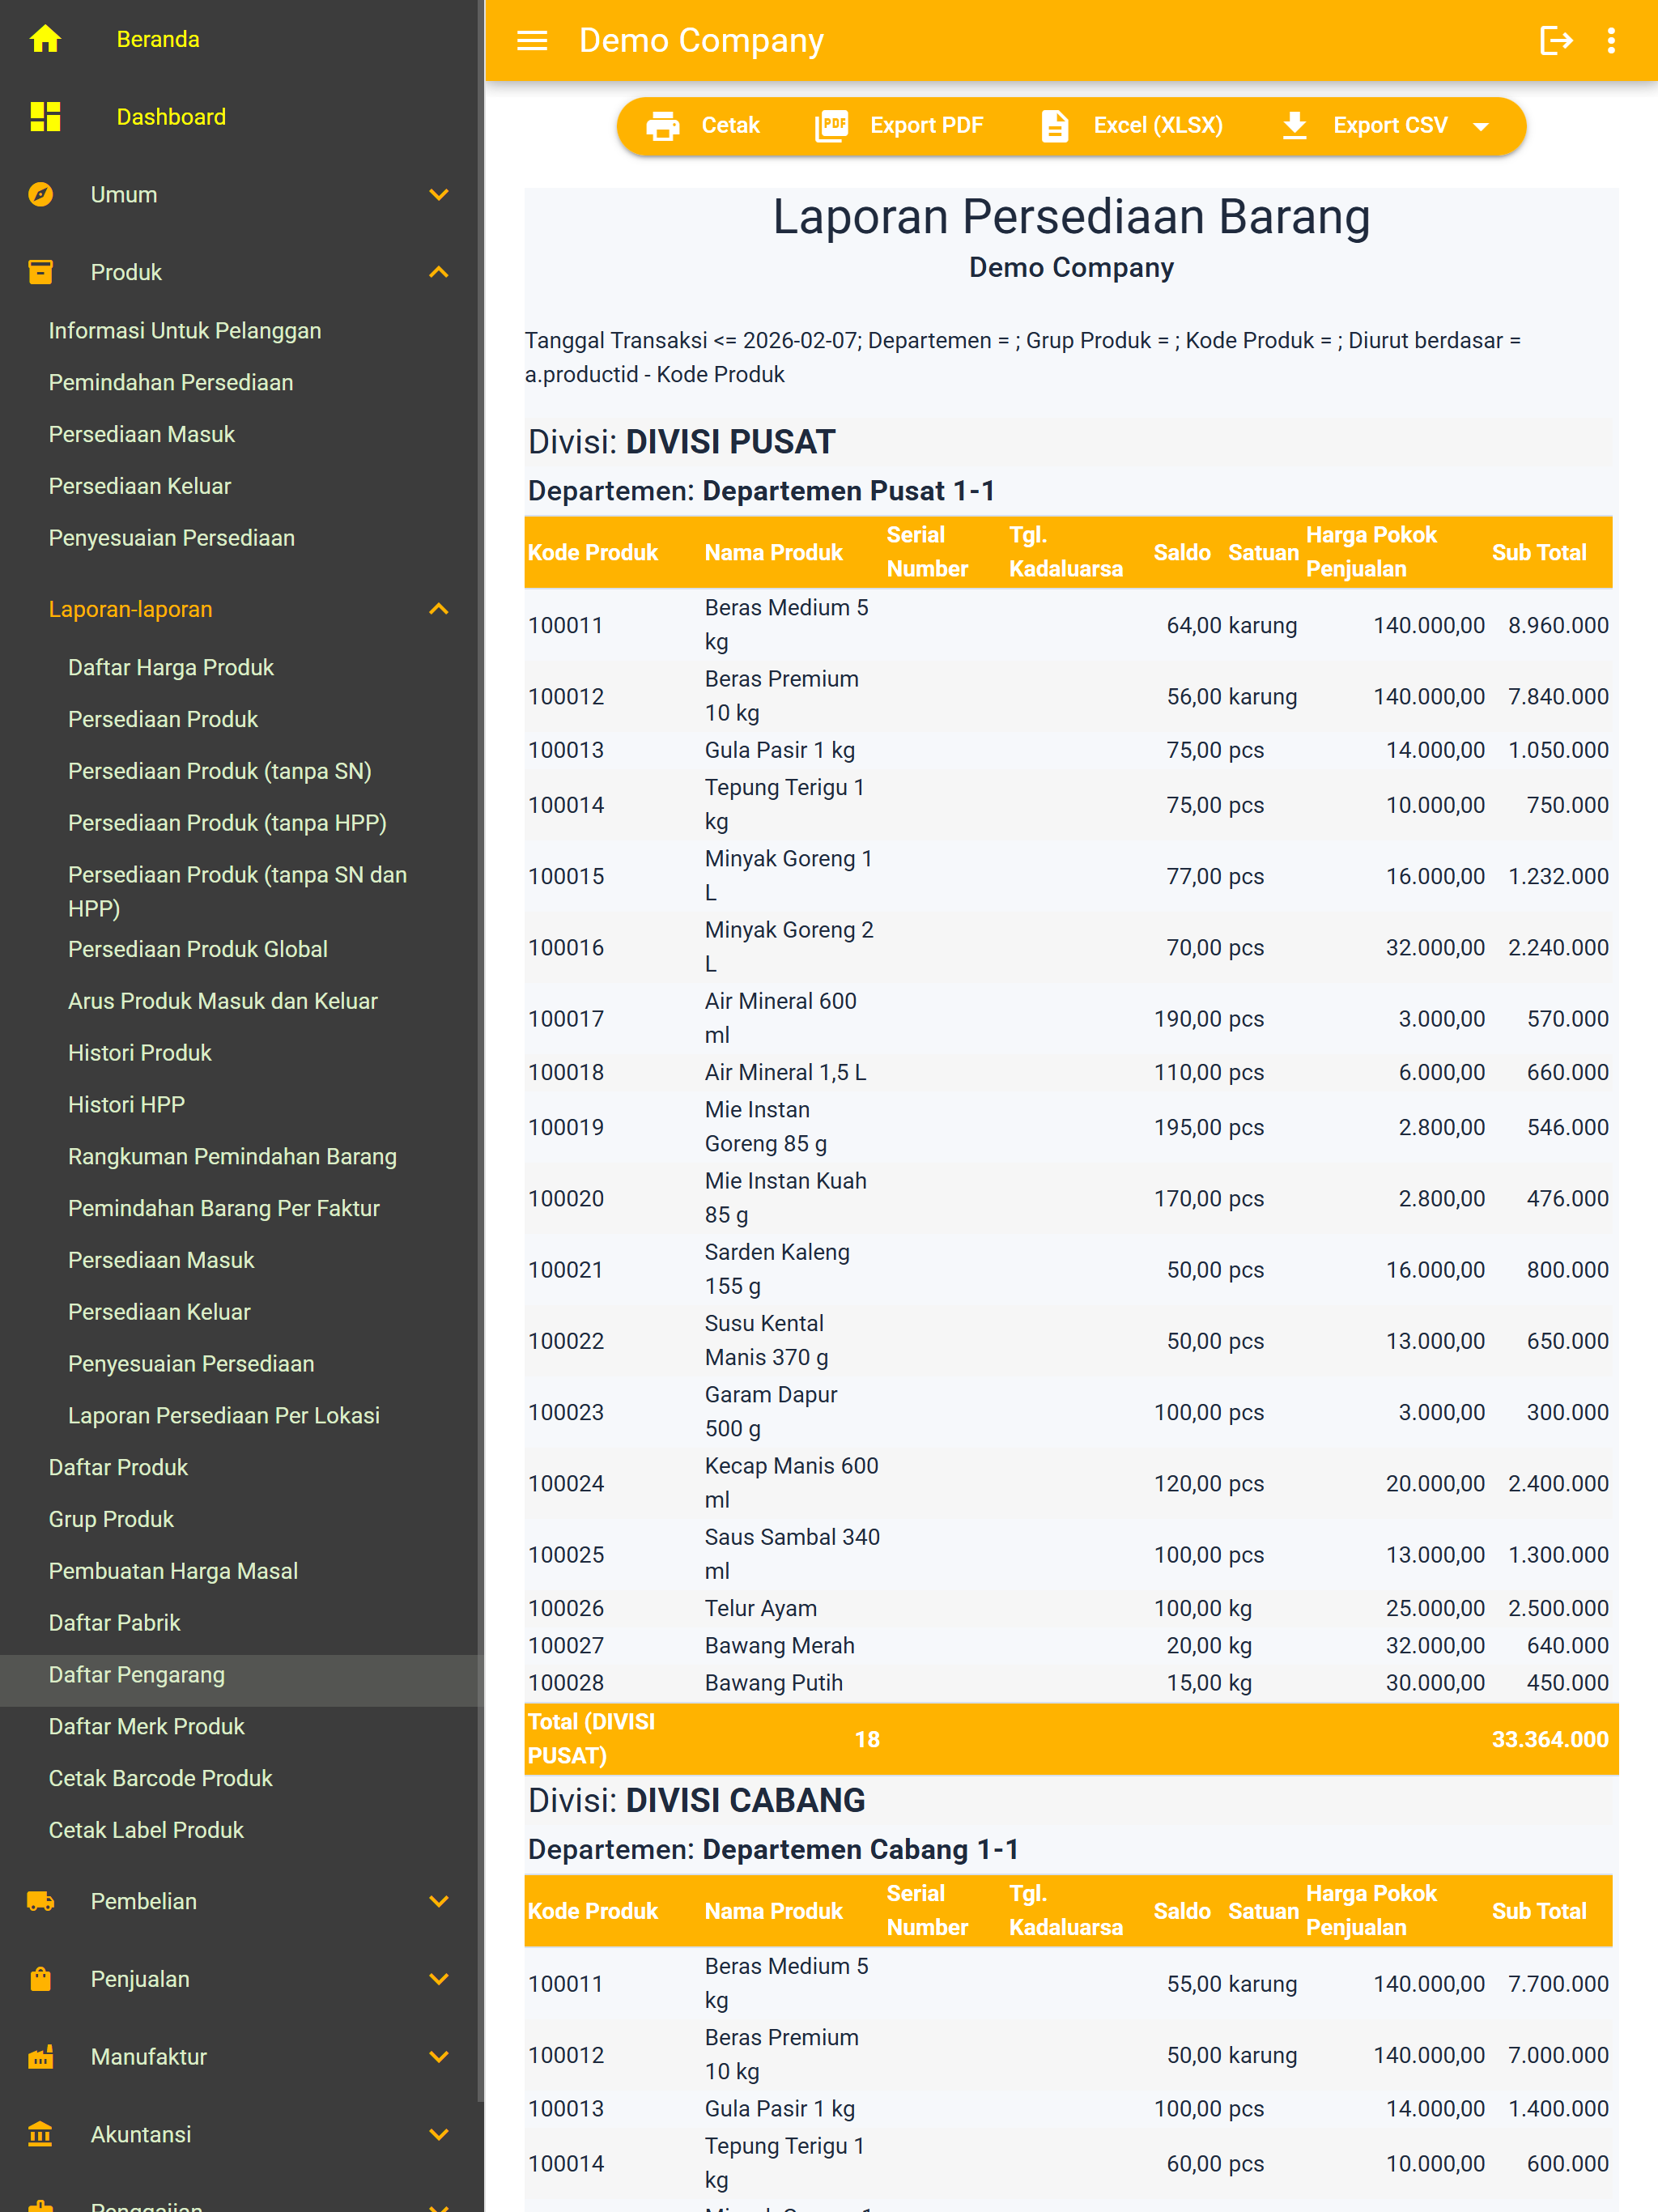Click the Penjualan shopping bag icon
The width and height of the screenshot is (1658, 2212).
click(41, 1979)
